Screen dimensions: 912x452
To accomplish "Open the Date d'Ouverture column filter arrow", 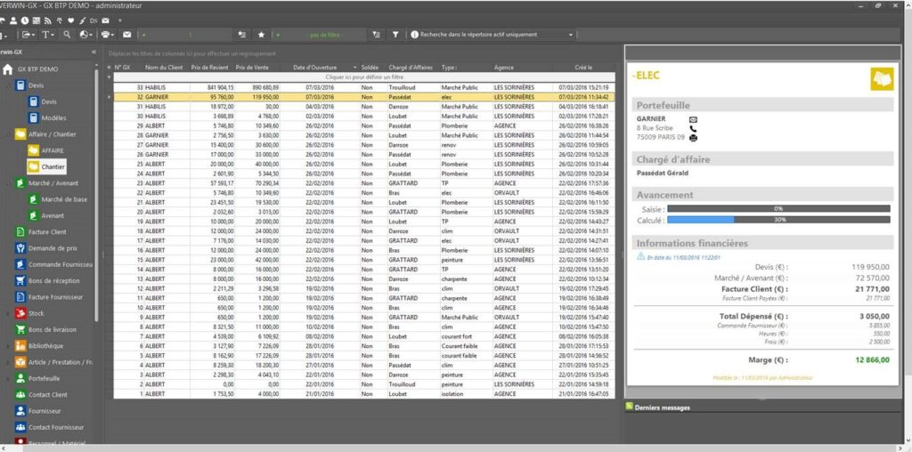I will tap(354, 68).
